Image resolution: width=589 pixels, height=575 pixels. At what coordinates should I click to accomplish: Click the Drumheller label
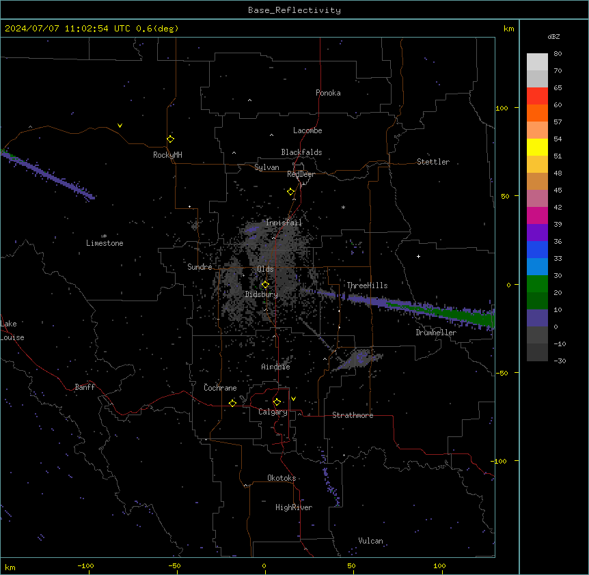[x=436, y=333]
